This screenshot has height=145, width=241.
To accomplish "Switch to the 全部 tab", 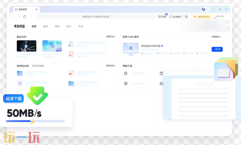I will point(34,26).
